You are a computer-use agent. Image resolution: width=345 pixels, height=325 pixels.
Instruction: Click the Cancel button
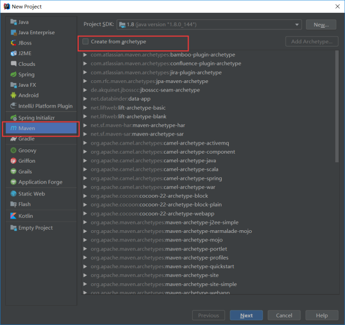pyautogui.click(x=284, y=315)
